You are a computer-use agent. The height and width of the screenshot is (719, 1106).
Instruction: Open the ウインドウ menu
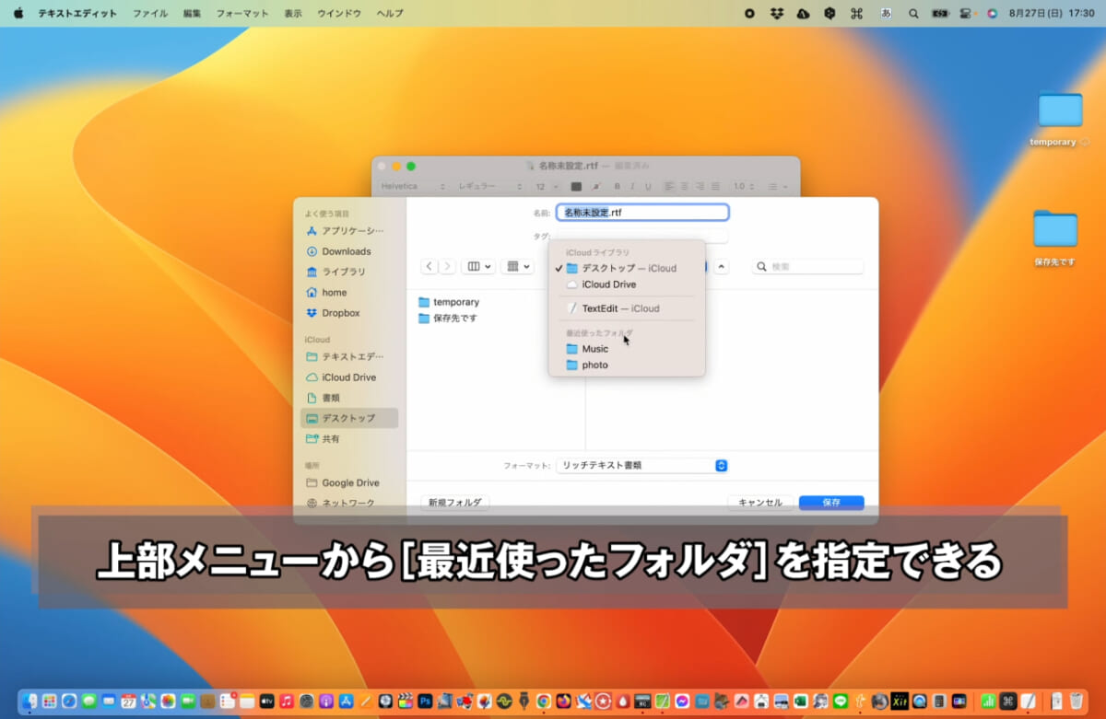[x=339, y=13]
